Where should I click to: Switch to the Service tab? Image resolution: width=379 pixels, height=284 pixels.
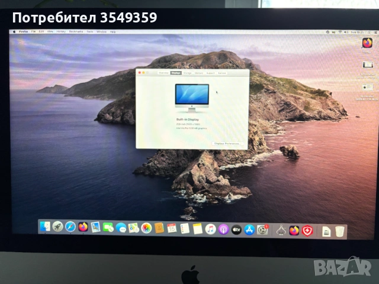221,73
